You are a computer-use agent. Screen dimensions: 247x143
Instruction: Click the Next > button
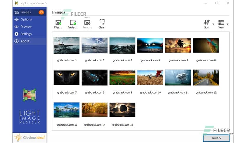click(216, 138)
